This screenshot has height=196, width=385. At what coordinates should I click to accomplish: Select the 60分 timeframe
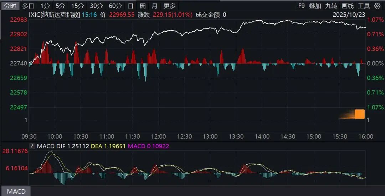click(115, 6)
